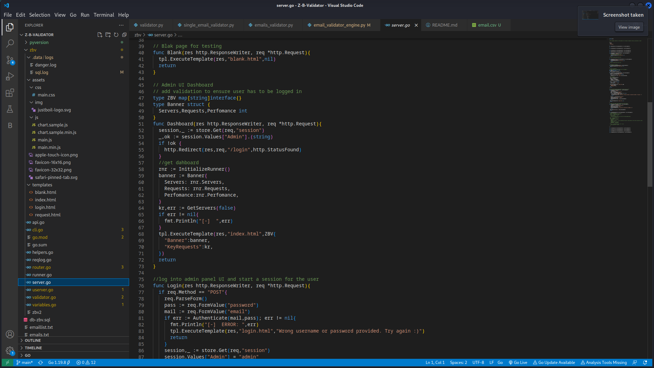Expand the pyversion folder
Viewport: 654px width, 368px height.
39,42
